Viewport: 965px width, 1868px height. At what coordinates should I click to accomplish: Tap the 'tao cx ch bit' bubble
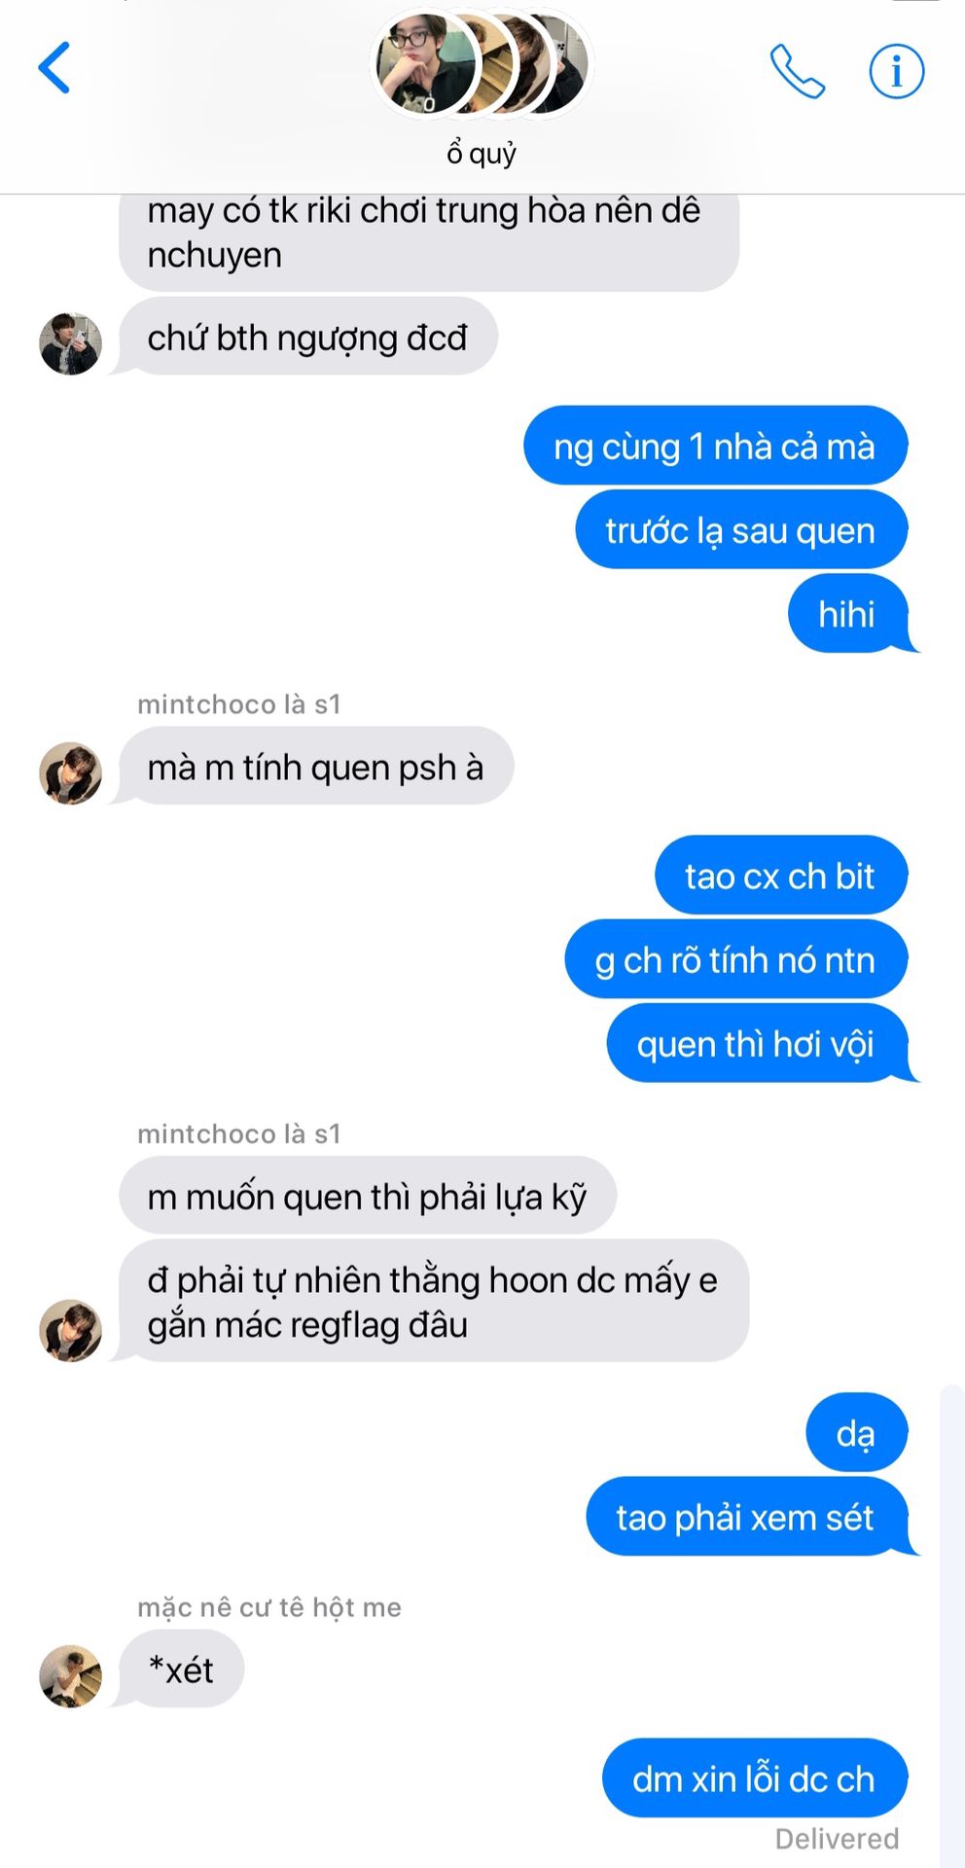tap(780, 876)
